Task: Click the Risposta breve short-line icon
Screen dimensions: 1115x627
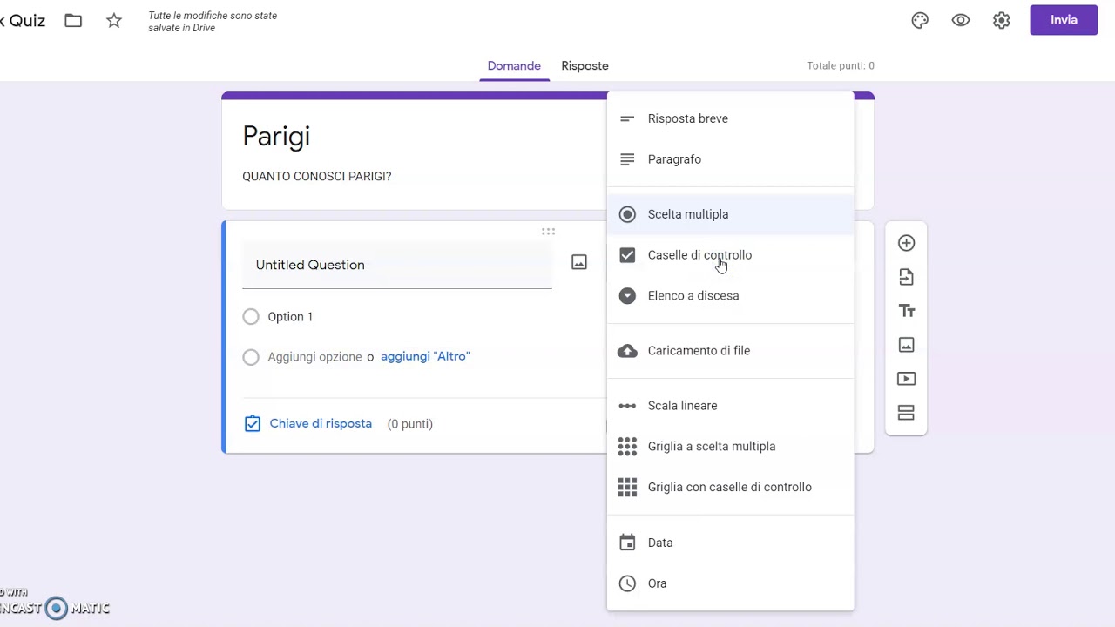Action: point(627,118)
